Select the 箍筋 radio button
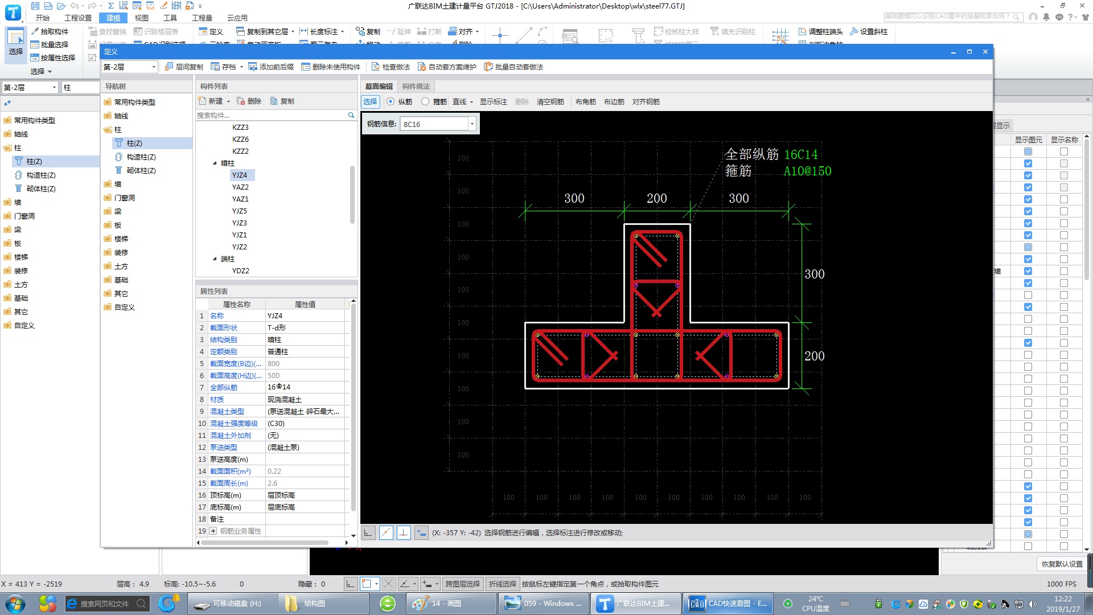 pyautogui.click(x=425, y=101)
